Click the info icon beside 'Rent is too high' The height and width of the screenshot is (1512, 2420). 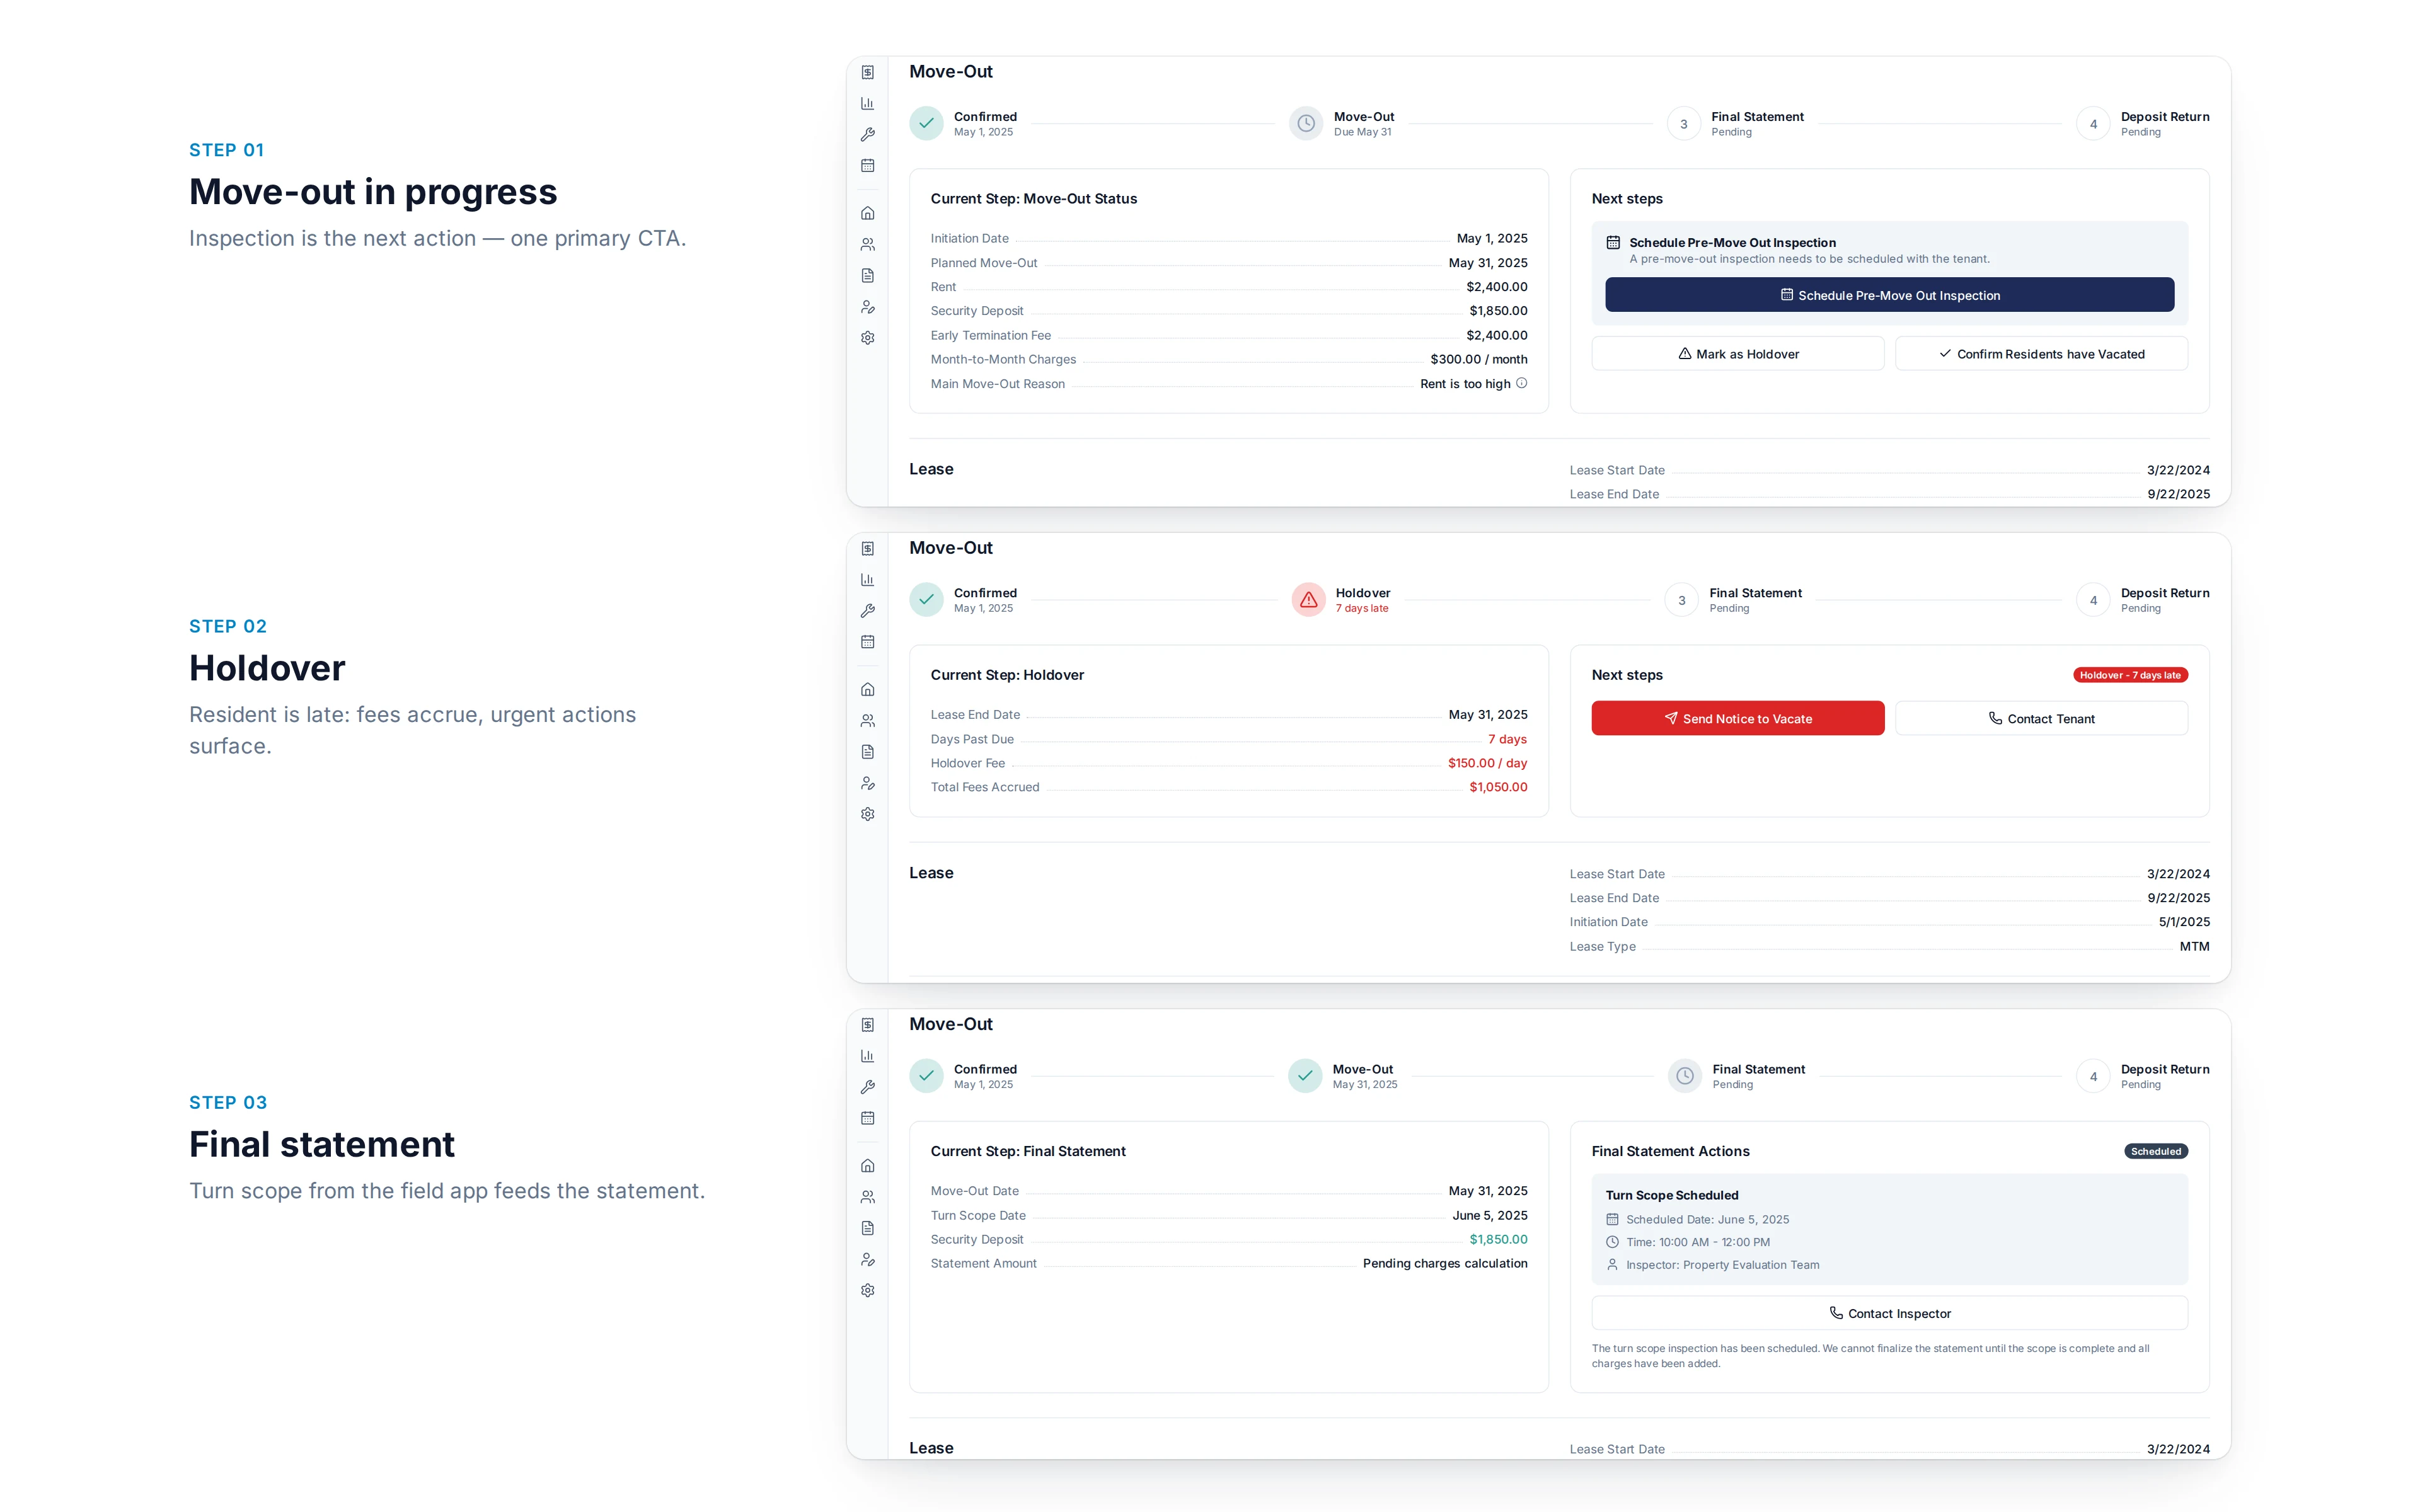1521,383
